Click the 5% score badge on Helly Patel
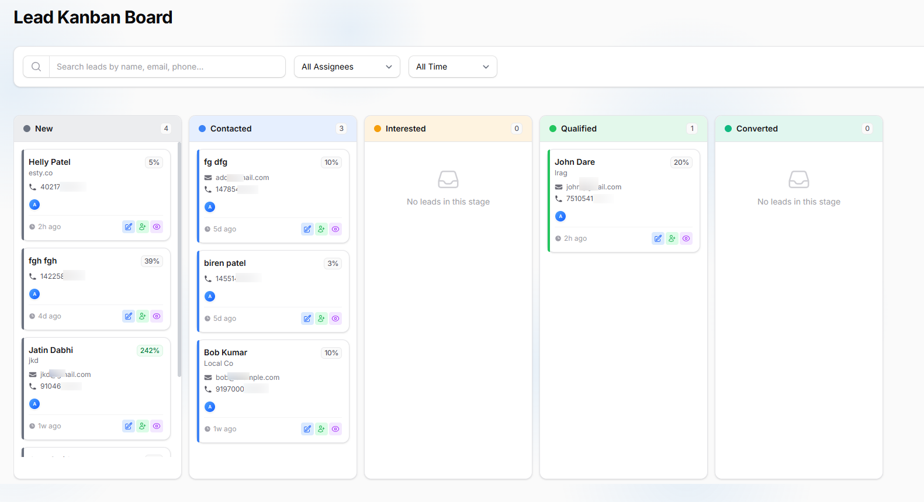 pyautogui.click(x=154, y=162)
